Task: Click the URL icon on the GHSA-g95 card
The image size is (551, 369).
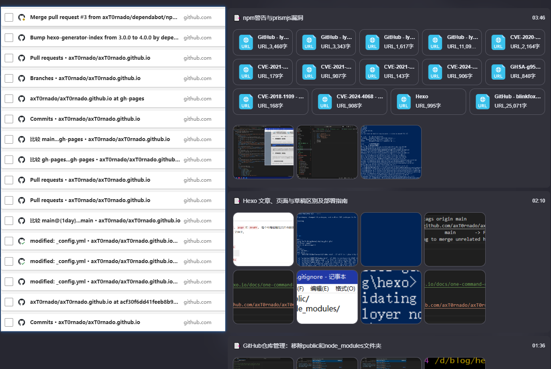Action: click(498, 72)
